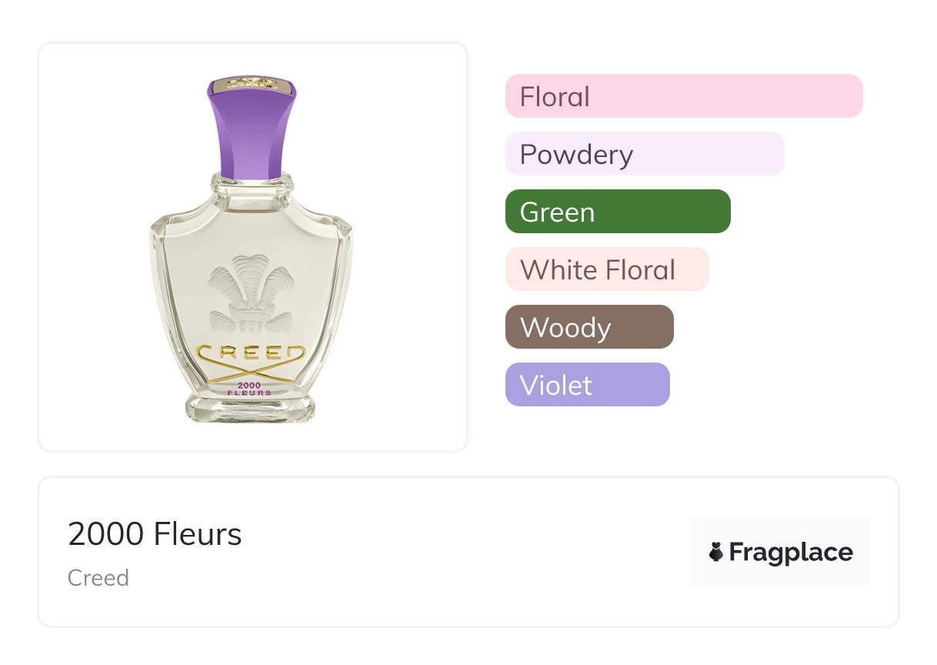Image resolution: width=937 pixels, height=665 pixels.
Task: Click the small Fragplace bottle icon
Action: pos(716,552)
